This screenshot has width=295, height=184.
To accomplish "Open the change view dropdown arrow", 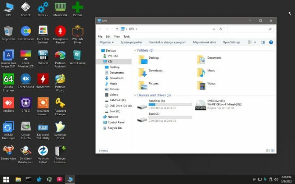I will click(255, 42).
